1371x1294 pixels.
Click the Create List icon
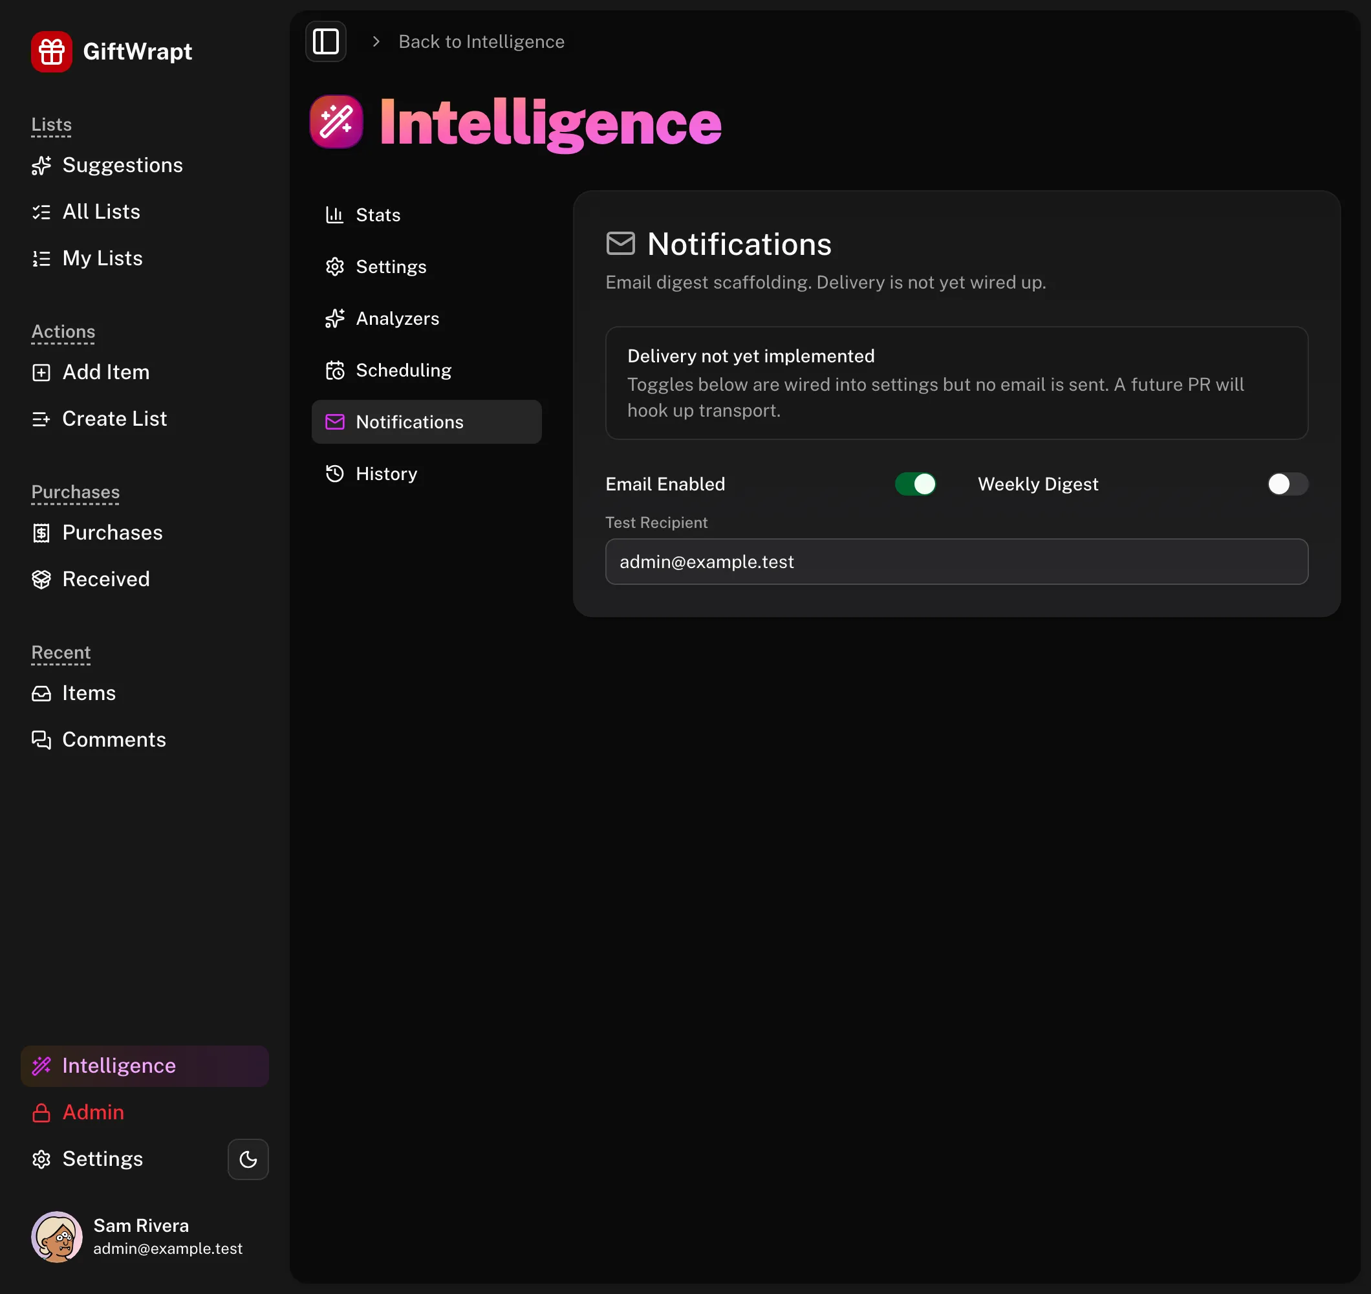click(x=41, y=419)
